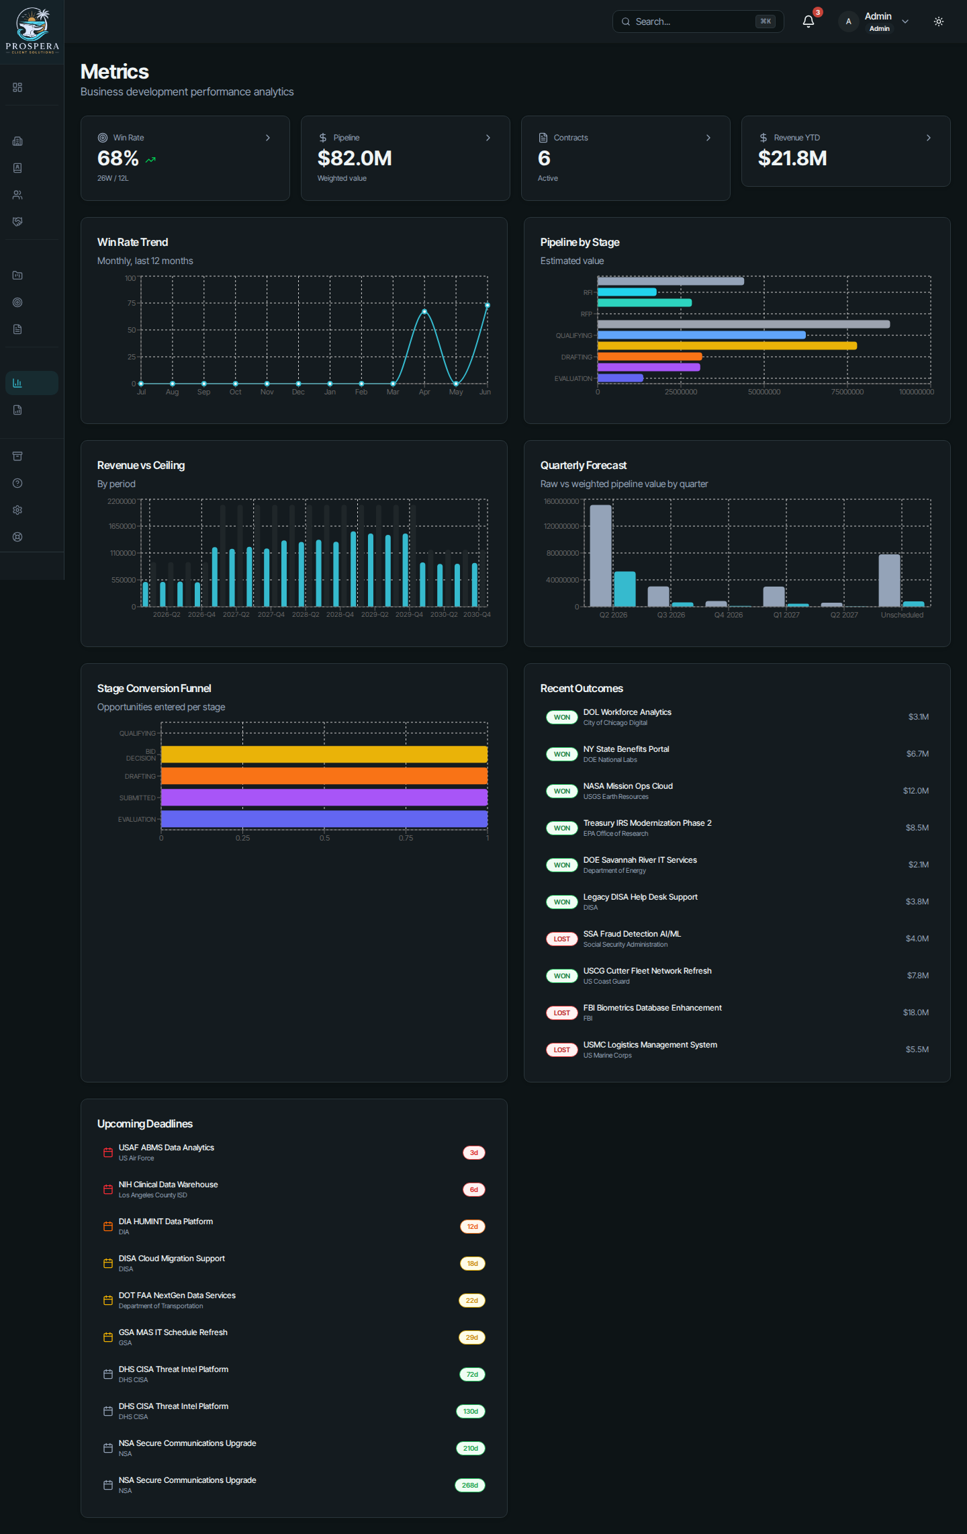Click the Admin avatar circle
The height and width of the screenshot is (1534, 967).
[x=849, y=22]
